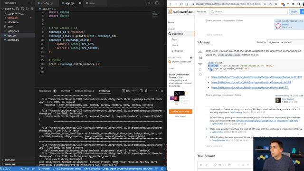Screen dimensions: 304x171
Task: Select the app.py tab
Action: (x=69, y=3)
